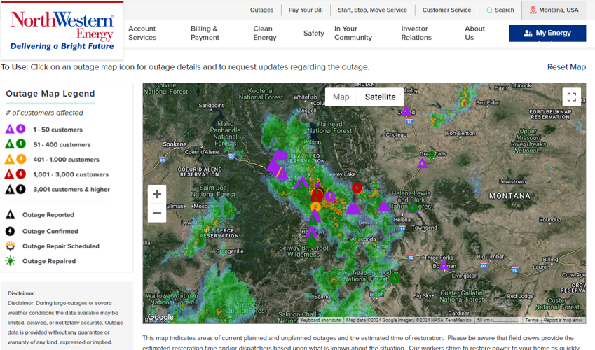This screenshot has height=350, width=595.
Task: Switch the map to Satellite view
Action: tap(381, 97)
